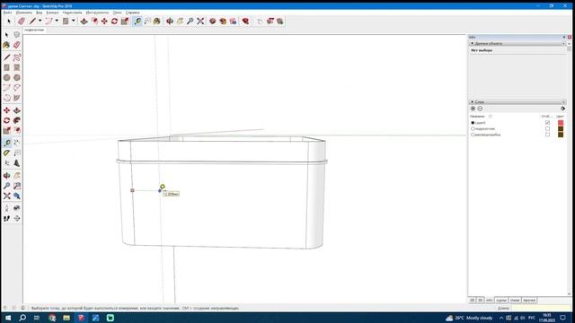This screenshot has height=323, width=575.
Task: Open the Вид menu
Action: [x=39, y=13]
